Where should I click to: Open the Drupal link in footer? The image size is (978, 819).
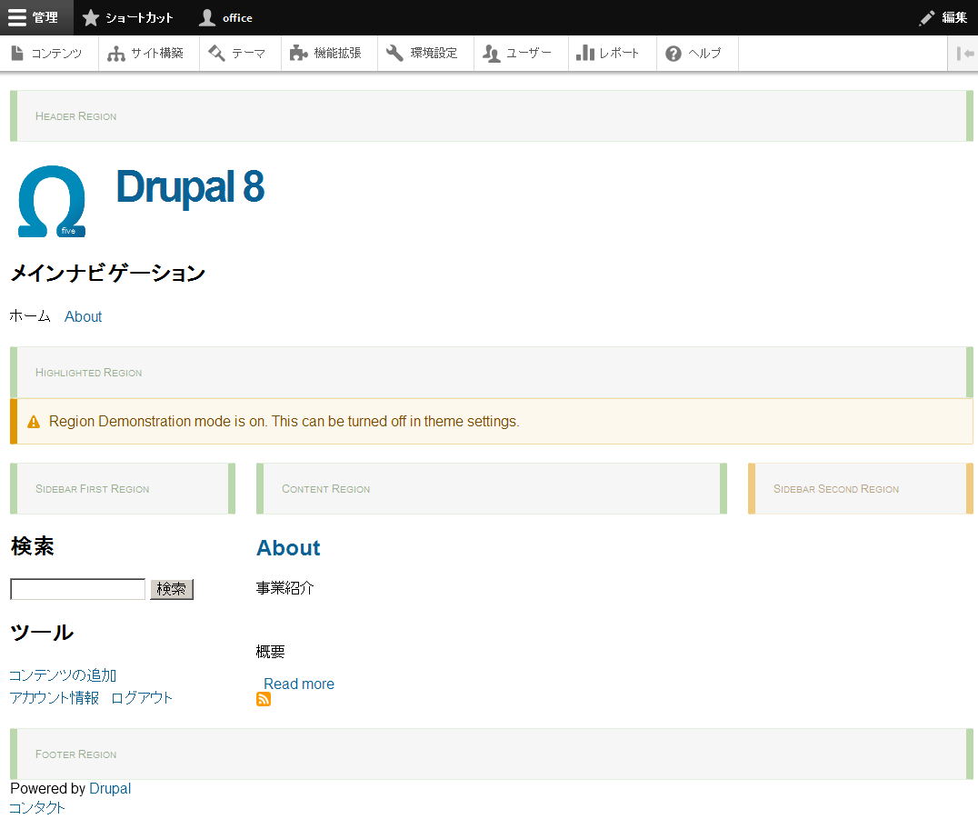(x=110, y=788)
